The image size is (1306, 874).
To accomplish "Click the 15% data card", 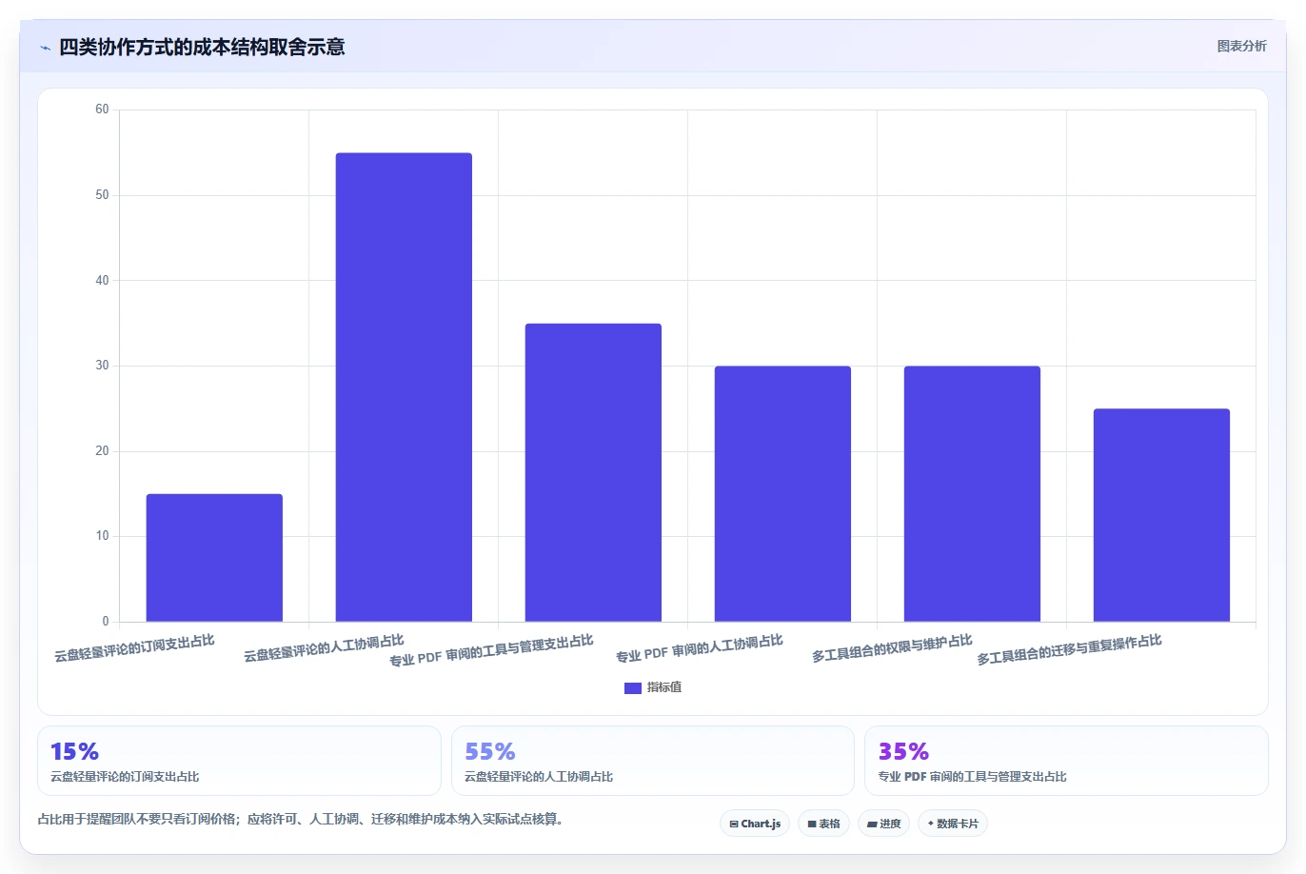I will 239,761.
